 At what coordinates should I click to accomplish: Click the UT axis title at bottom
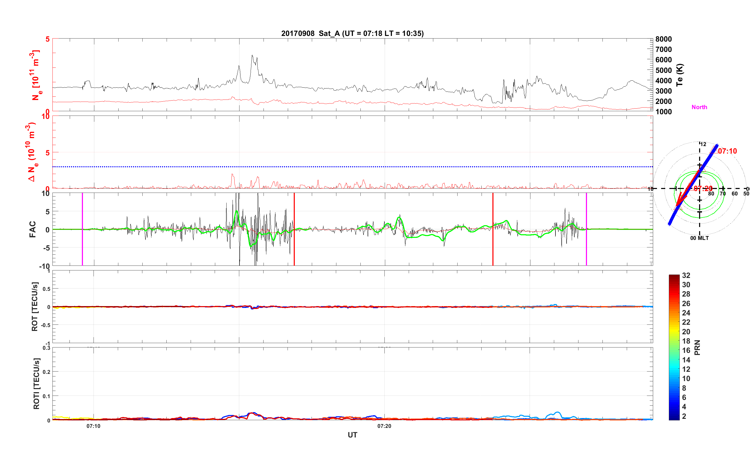352,435
